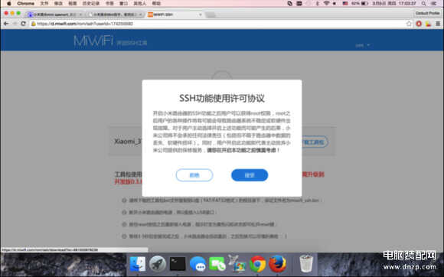Switch to the second browser tab
This screenshot has width=444, height=277.
[115, 15]
